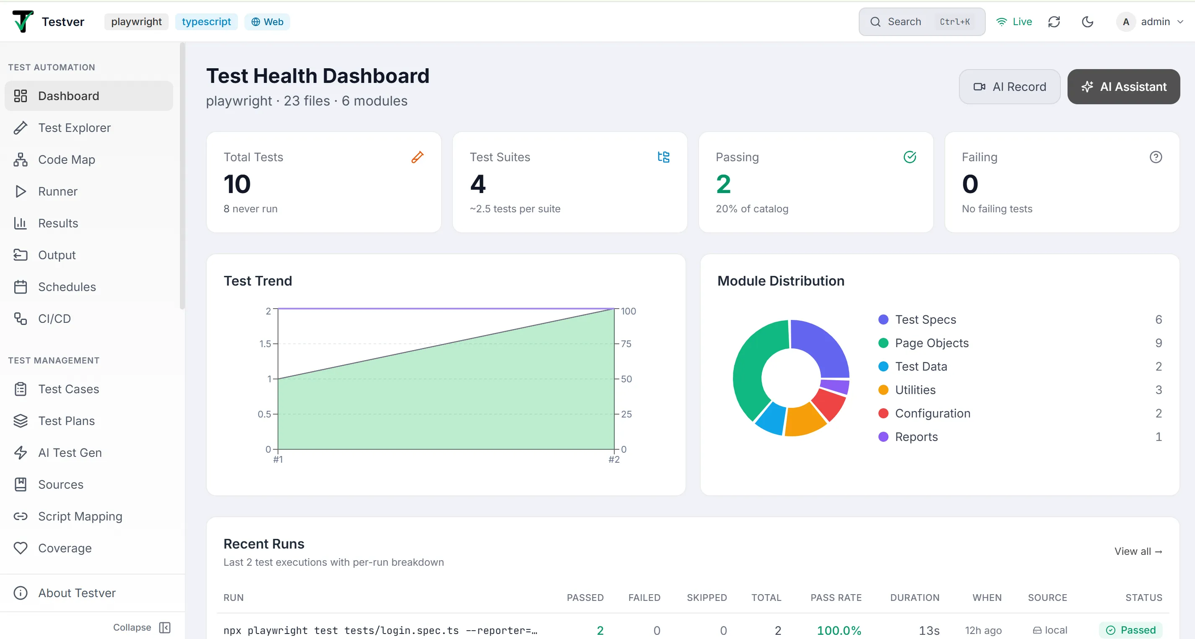Click the AI Record button
Viewport: 1195px width, 639px height.
pos(1009,87)
